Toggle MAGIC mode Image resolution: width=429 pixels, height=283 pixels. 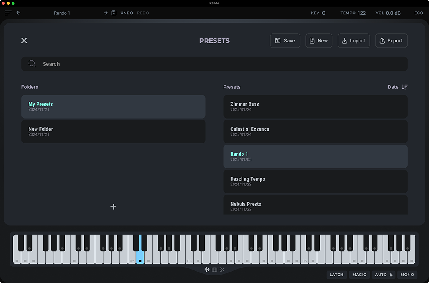click(359, 275)
